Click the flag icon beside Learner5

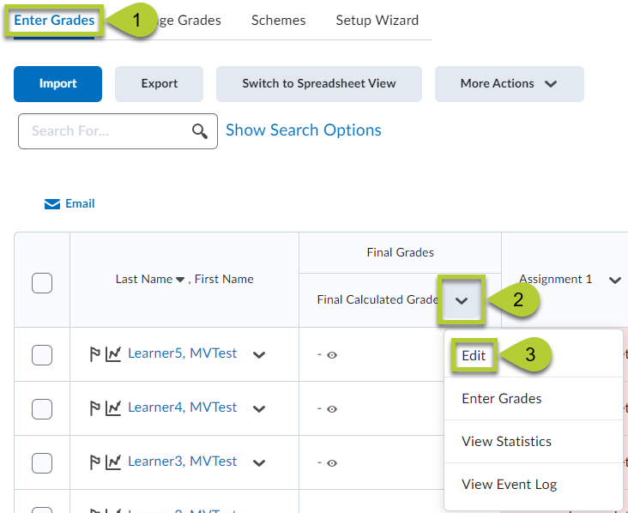point(95,354)
